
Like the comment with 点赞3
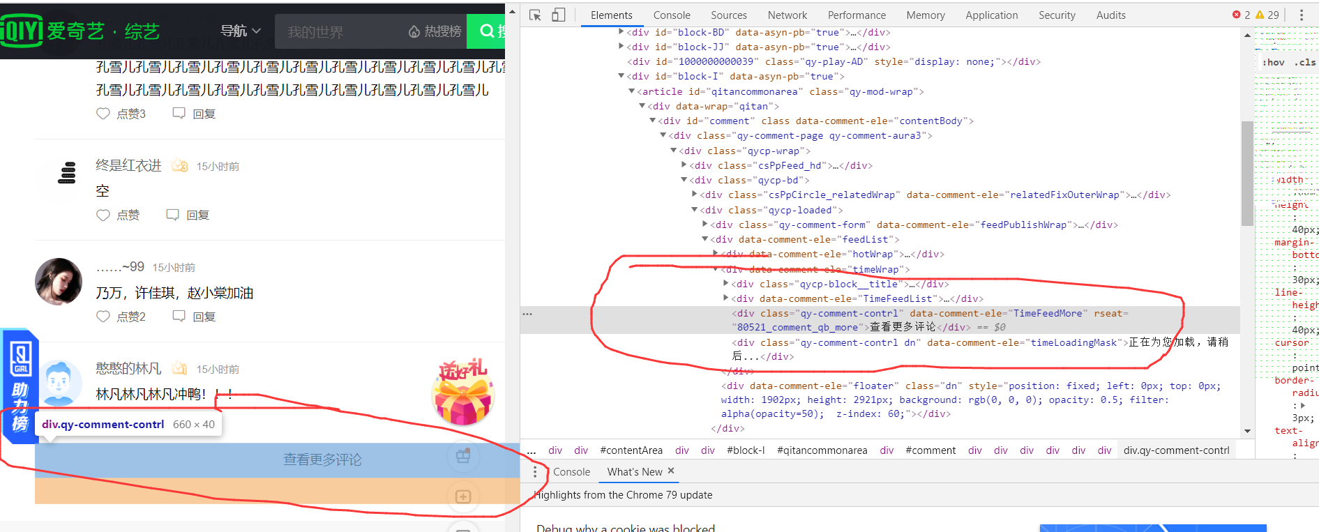103,114
